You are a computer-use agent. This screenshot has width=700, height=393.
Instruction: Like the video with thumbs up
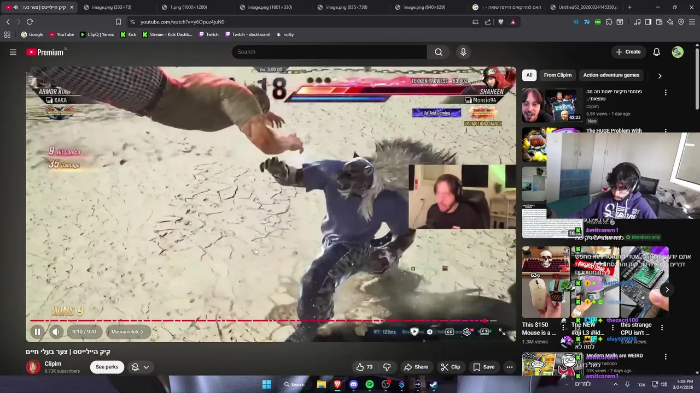coord(364,367)
